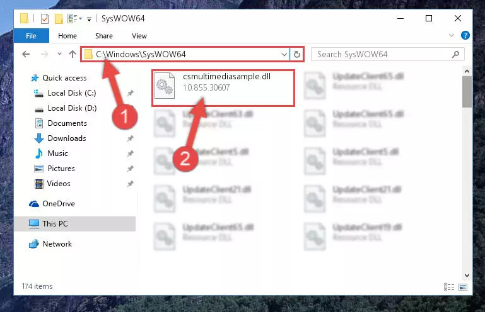Image resolution: width=485 pixels, height=312 pixels.
Task: Click the pin icon beside Music
Action: pos(130,153)
